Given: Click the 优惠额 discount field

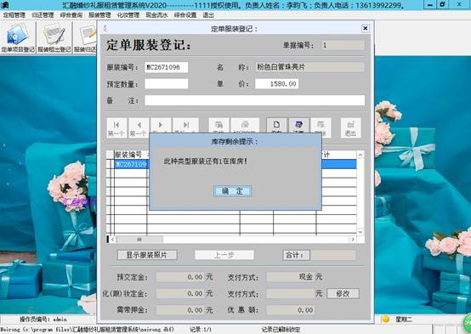Looking at the screenshot, I should click(x=290, y=310).
